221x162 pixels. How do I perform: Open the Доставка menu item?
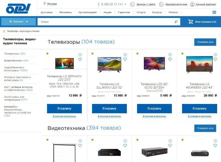click(x=47, y=12)
